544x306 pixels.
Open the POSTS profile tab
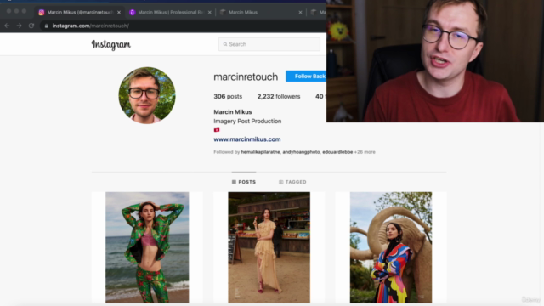tap(244, 182)
